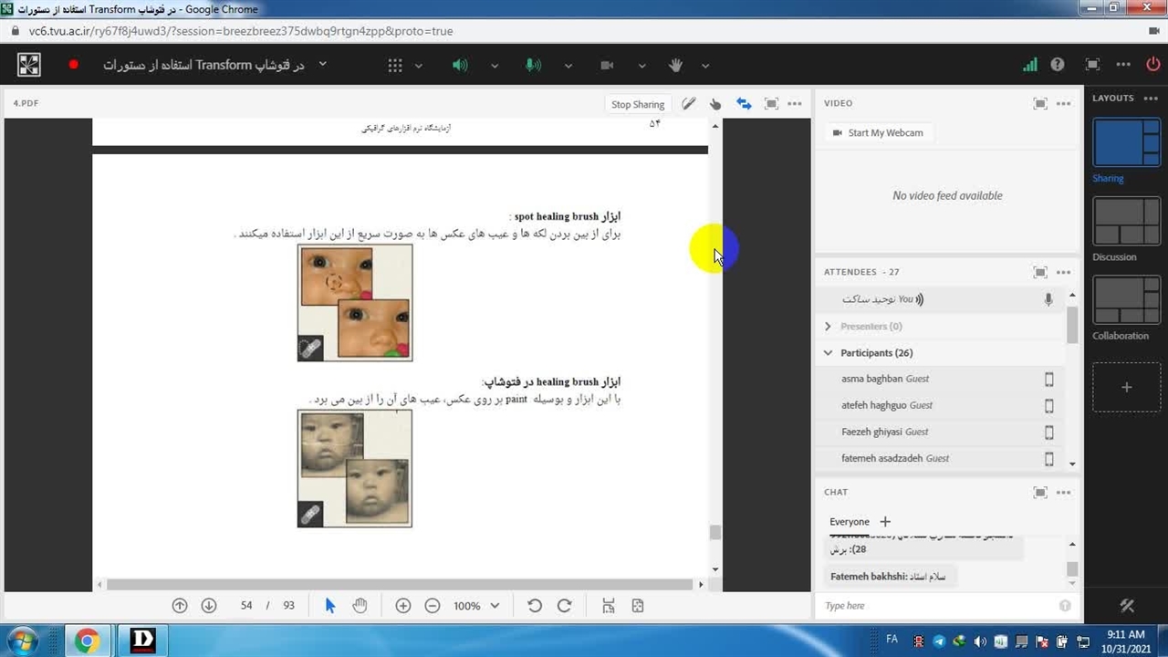Rotate the PDF page counterclockwise
1168x657 pixels.
pyautogui.click(x=535, y=606)
